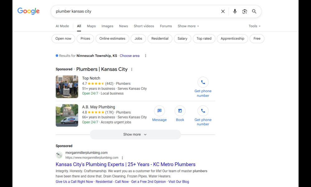The height and width of the screenshot is (187, 311).
Task: Toggle the Residential filter chip
Action: tap(160, 39)
